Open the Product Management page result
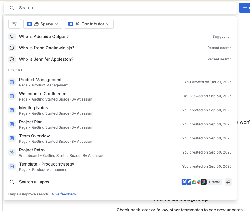This screenshot has width=250, height=211. [x=120, y=82]
